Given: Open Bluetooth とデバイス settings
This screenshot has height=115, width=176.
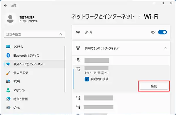Looking at the screenshot, I should 34,55.
